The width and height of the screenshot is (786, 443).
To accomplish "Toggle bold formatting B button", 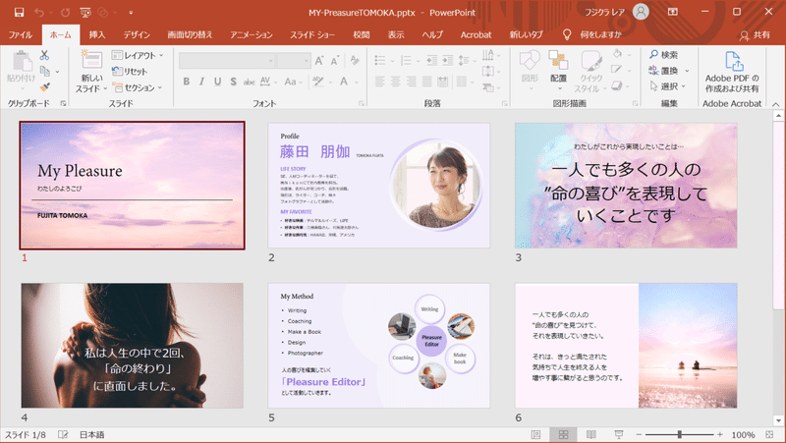I will click(186, 82).
